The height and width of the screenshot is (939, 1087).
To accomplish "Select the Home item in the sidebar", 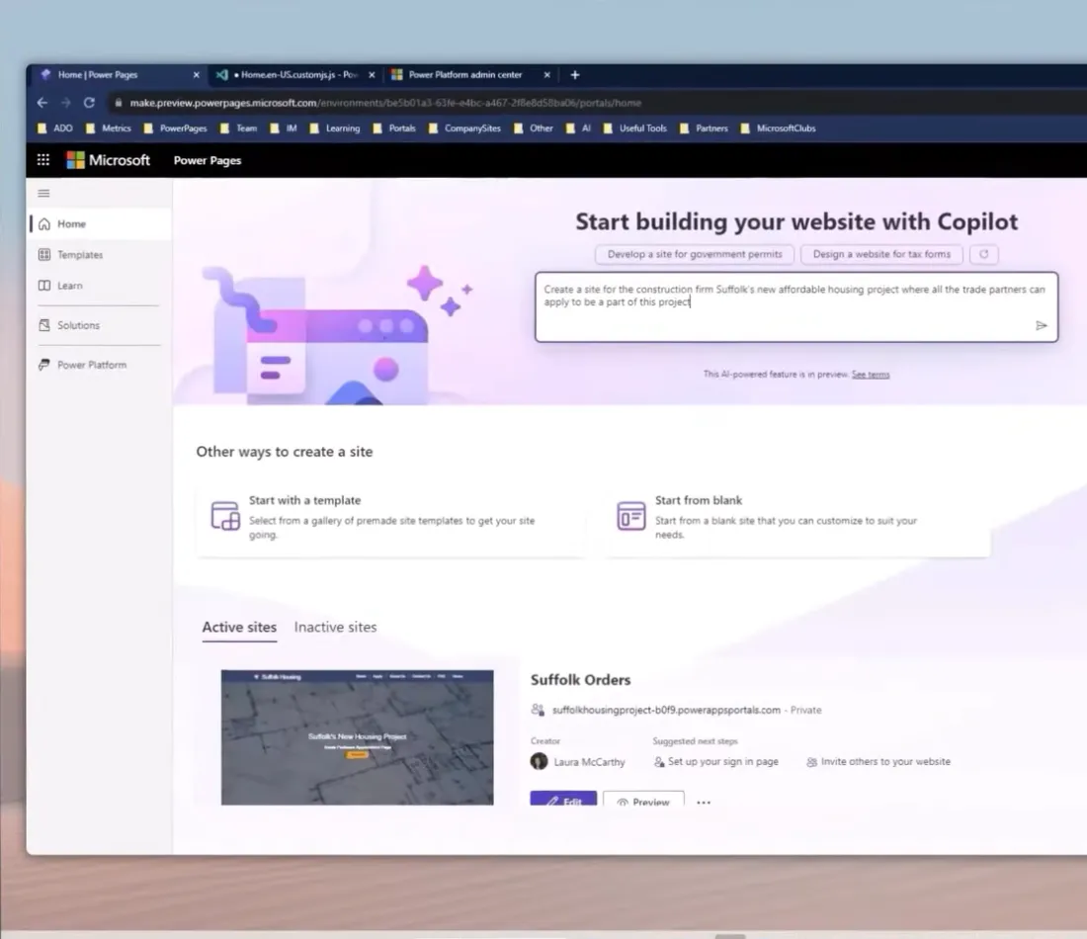I will (69, 223).
